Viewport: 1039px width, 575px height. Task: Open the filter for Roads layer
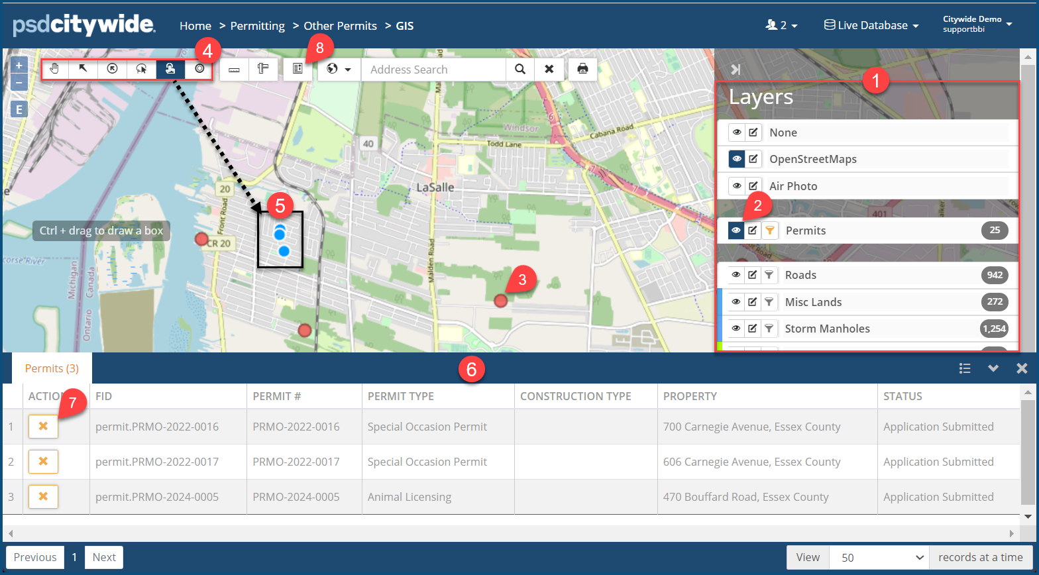[x=769, y=275]
